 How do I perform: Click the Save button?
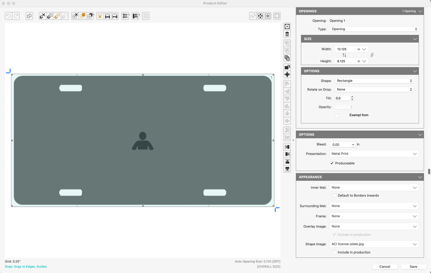pyautogui.click(x=413, y=267)
